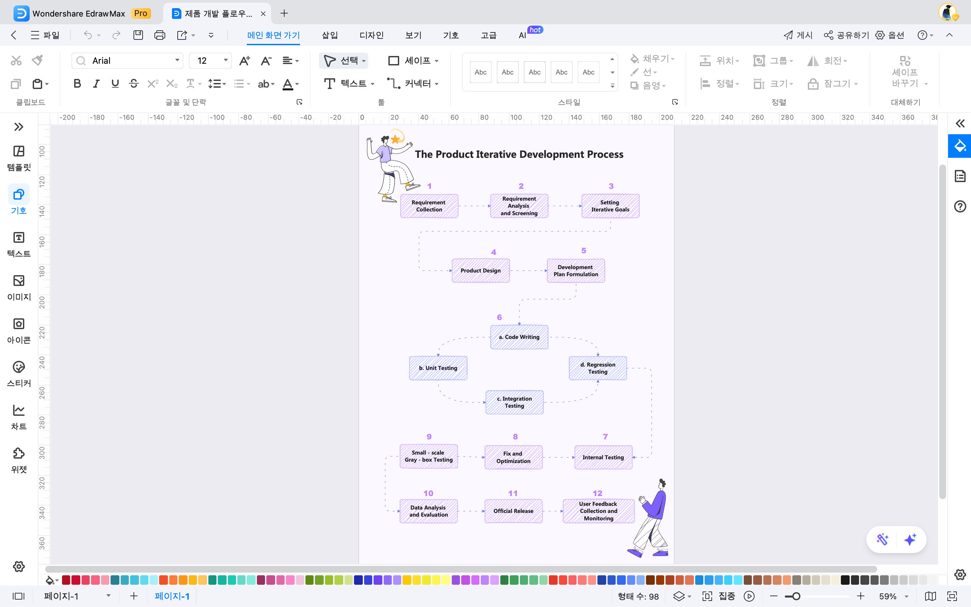Toggle strikethrough formatting
The height and width of the screenshot is (607, 971).
point(134,84)
